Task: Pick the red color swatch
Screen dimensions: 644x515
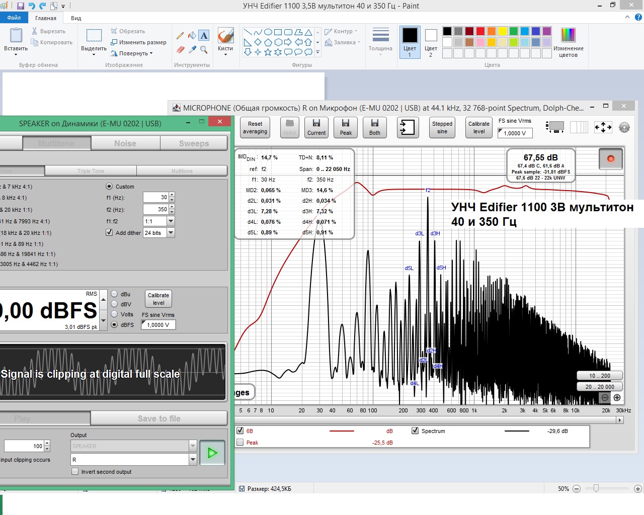Action: point(480,31)
